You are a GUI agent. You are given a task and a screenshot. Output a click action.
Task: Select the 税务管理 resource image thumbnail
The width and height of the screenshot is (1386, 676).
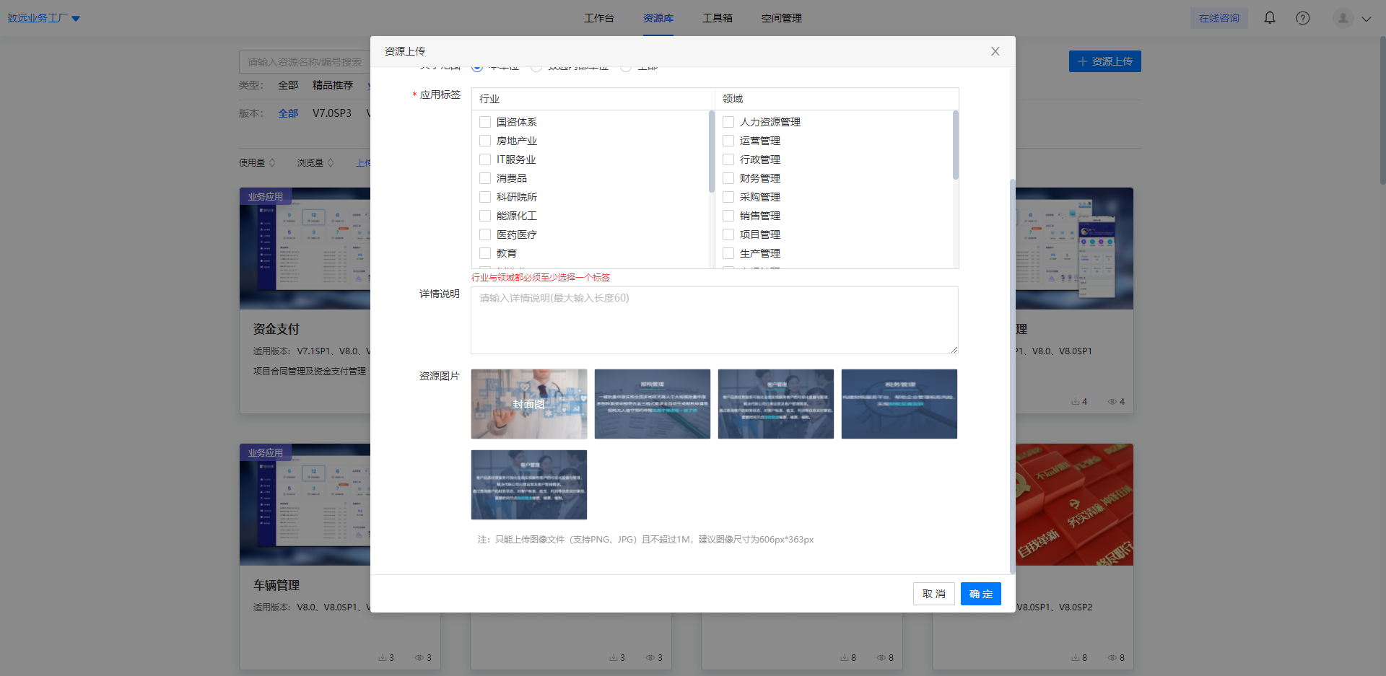(899, 404)
